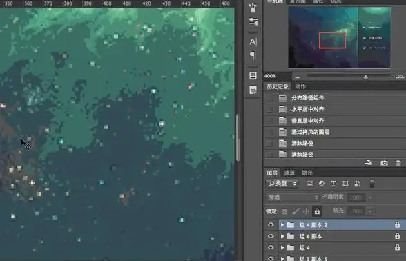Viewport: 406px width, 261px height.
Task: Open the Character panel icon
Action: click(x=253, y=41)
